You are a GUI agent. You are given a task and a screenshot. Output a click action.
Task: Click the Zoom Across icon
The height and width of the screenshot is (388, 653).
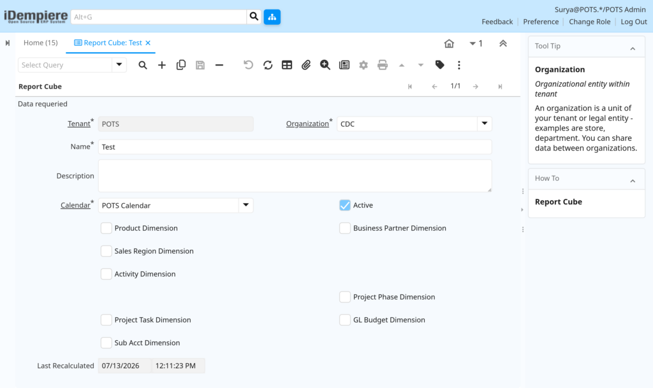[325, 65]
